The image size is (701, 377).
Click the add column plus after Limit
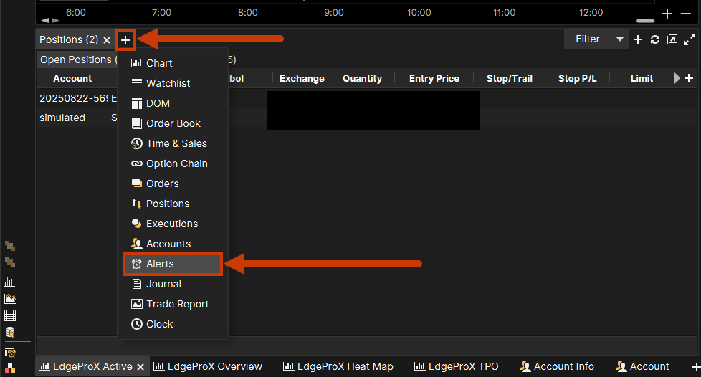tap(690, 78)
